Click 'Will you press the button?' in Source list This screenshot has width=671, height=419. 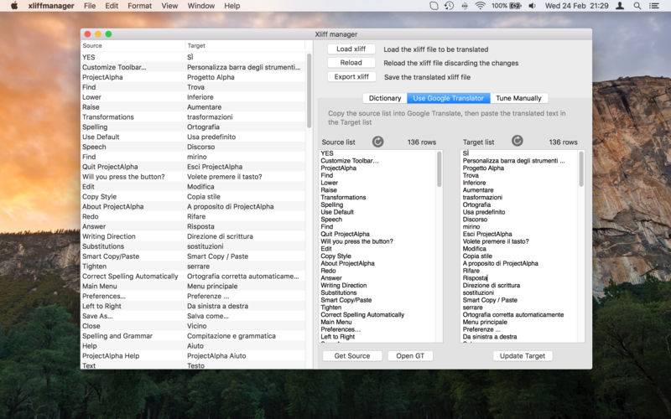(356, 241)
